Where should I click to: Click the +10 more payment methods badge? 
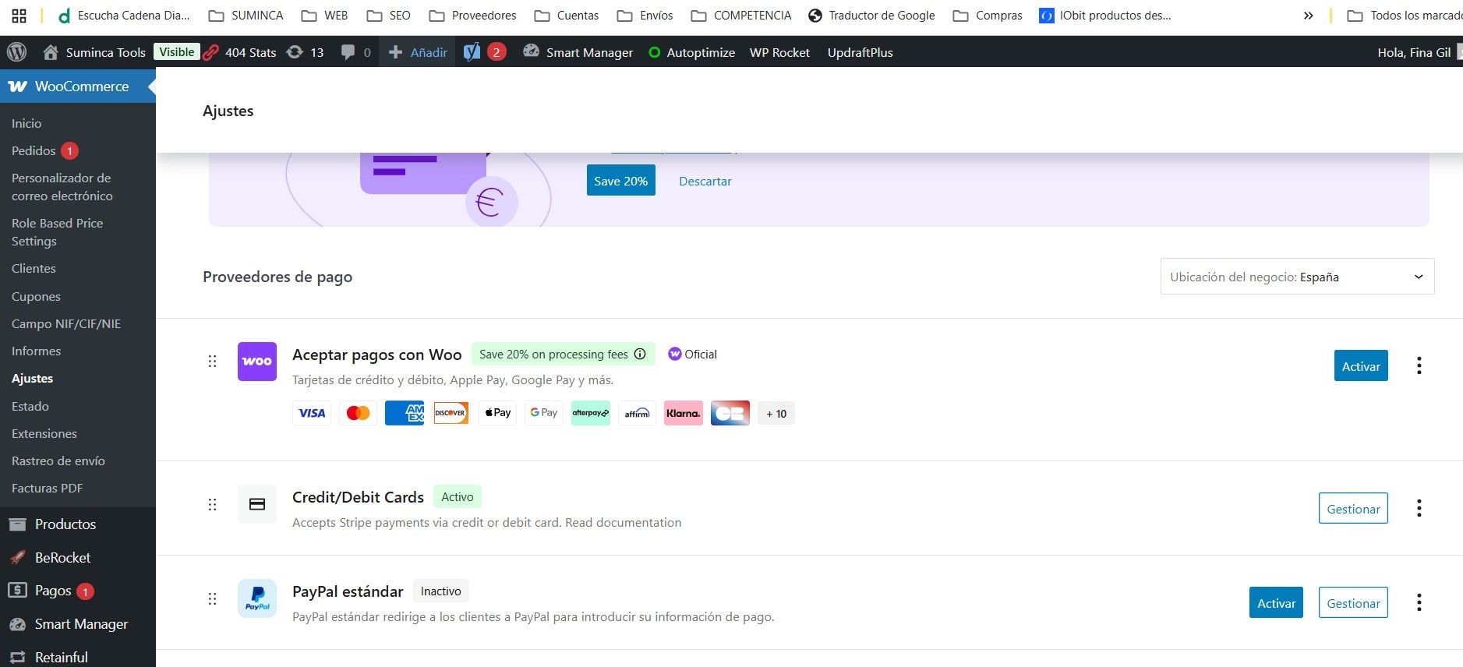(776, 414)
